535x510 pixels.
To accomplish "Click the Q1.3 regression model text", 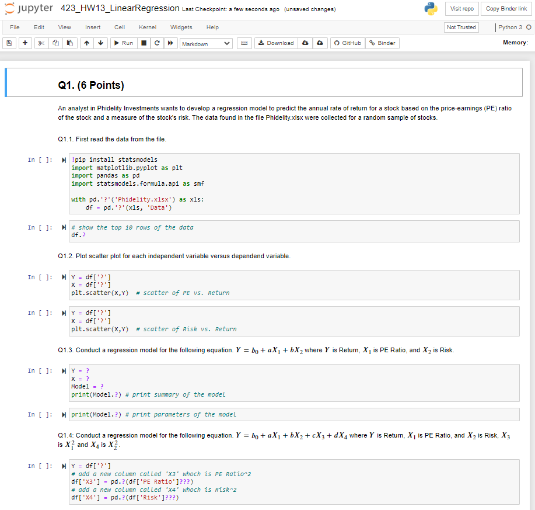I will click(256, 350).
